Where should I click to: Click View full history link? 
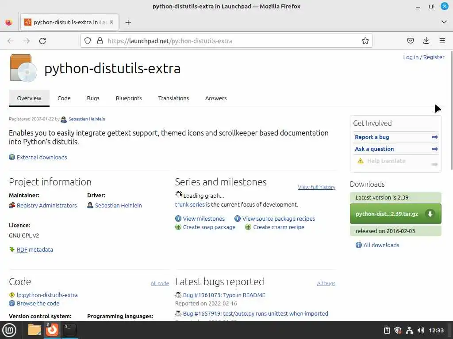[317, 187]
